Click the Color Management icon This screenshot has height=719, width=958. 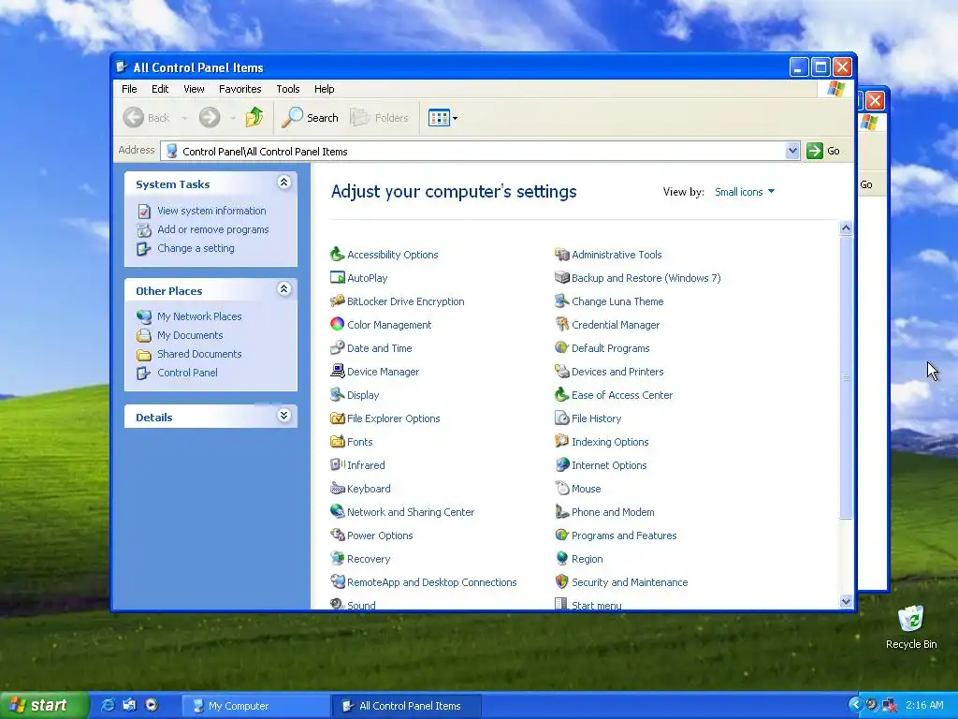coord(337,324)
